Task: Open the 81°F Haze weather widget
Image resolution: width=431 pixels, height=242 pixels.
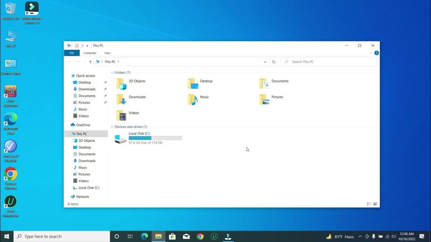Action: click(340, 237)
